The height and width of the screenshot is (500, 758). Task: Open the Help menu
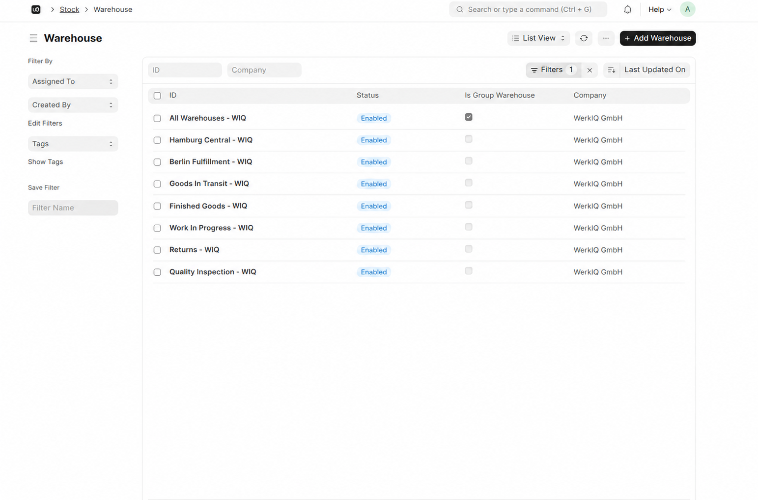pos(659,9)
